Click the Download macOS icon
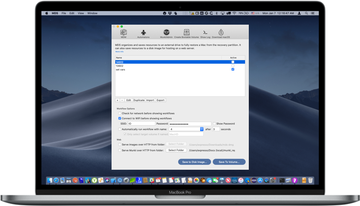Viewport: 360px width, 206px height. coord(221,32)
